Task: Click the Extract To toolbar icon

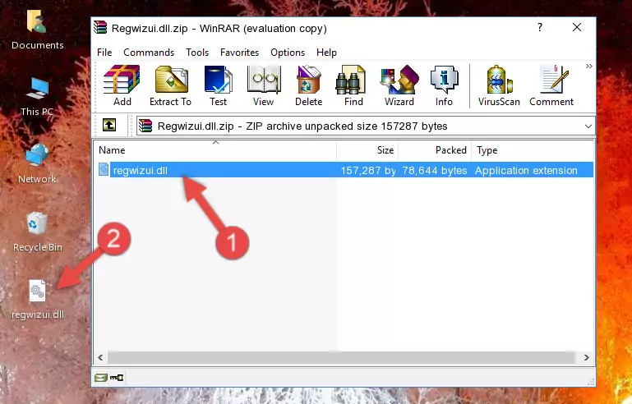Action: pos(171,85)
